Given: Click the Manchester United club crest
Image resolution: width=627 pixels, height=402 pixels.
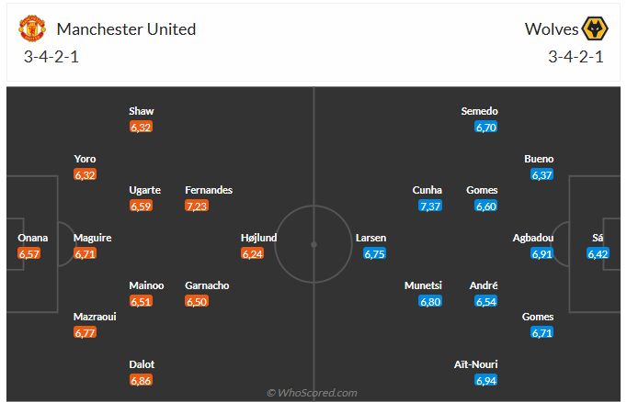Looking at the screenshot, I should click(x=32, y=29).
